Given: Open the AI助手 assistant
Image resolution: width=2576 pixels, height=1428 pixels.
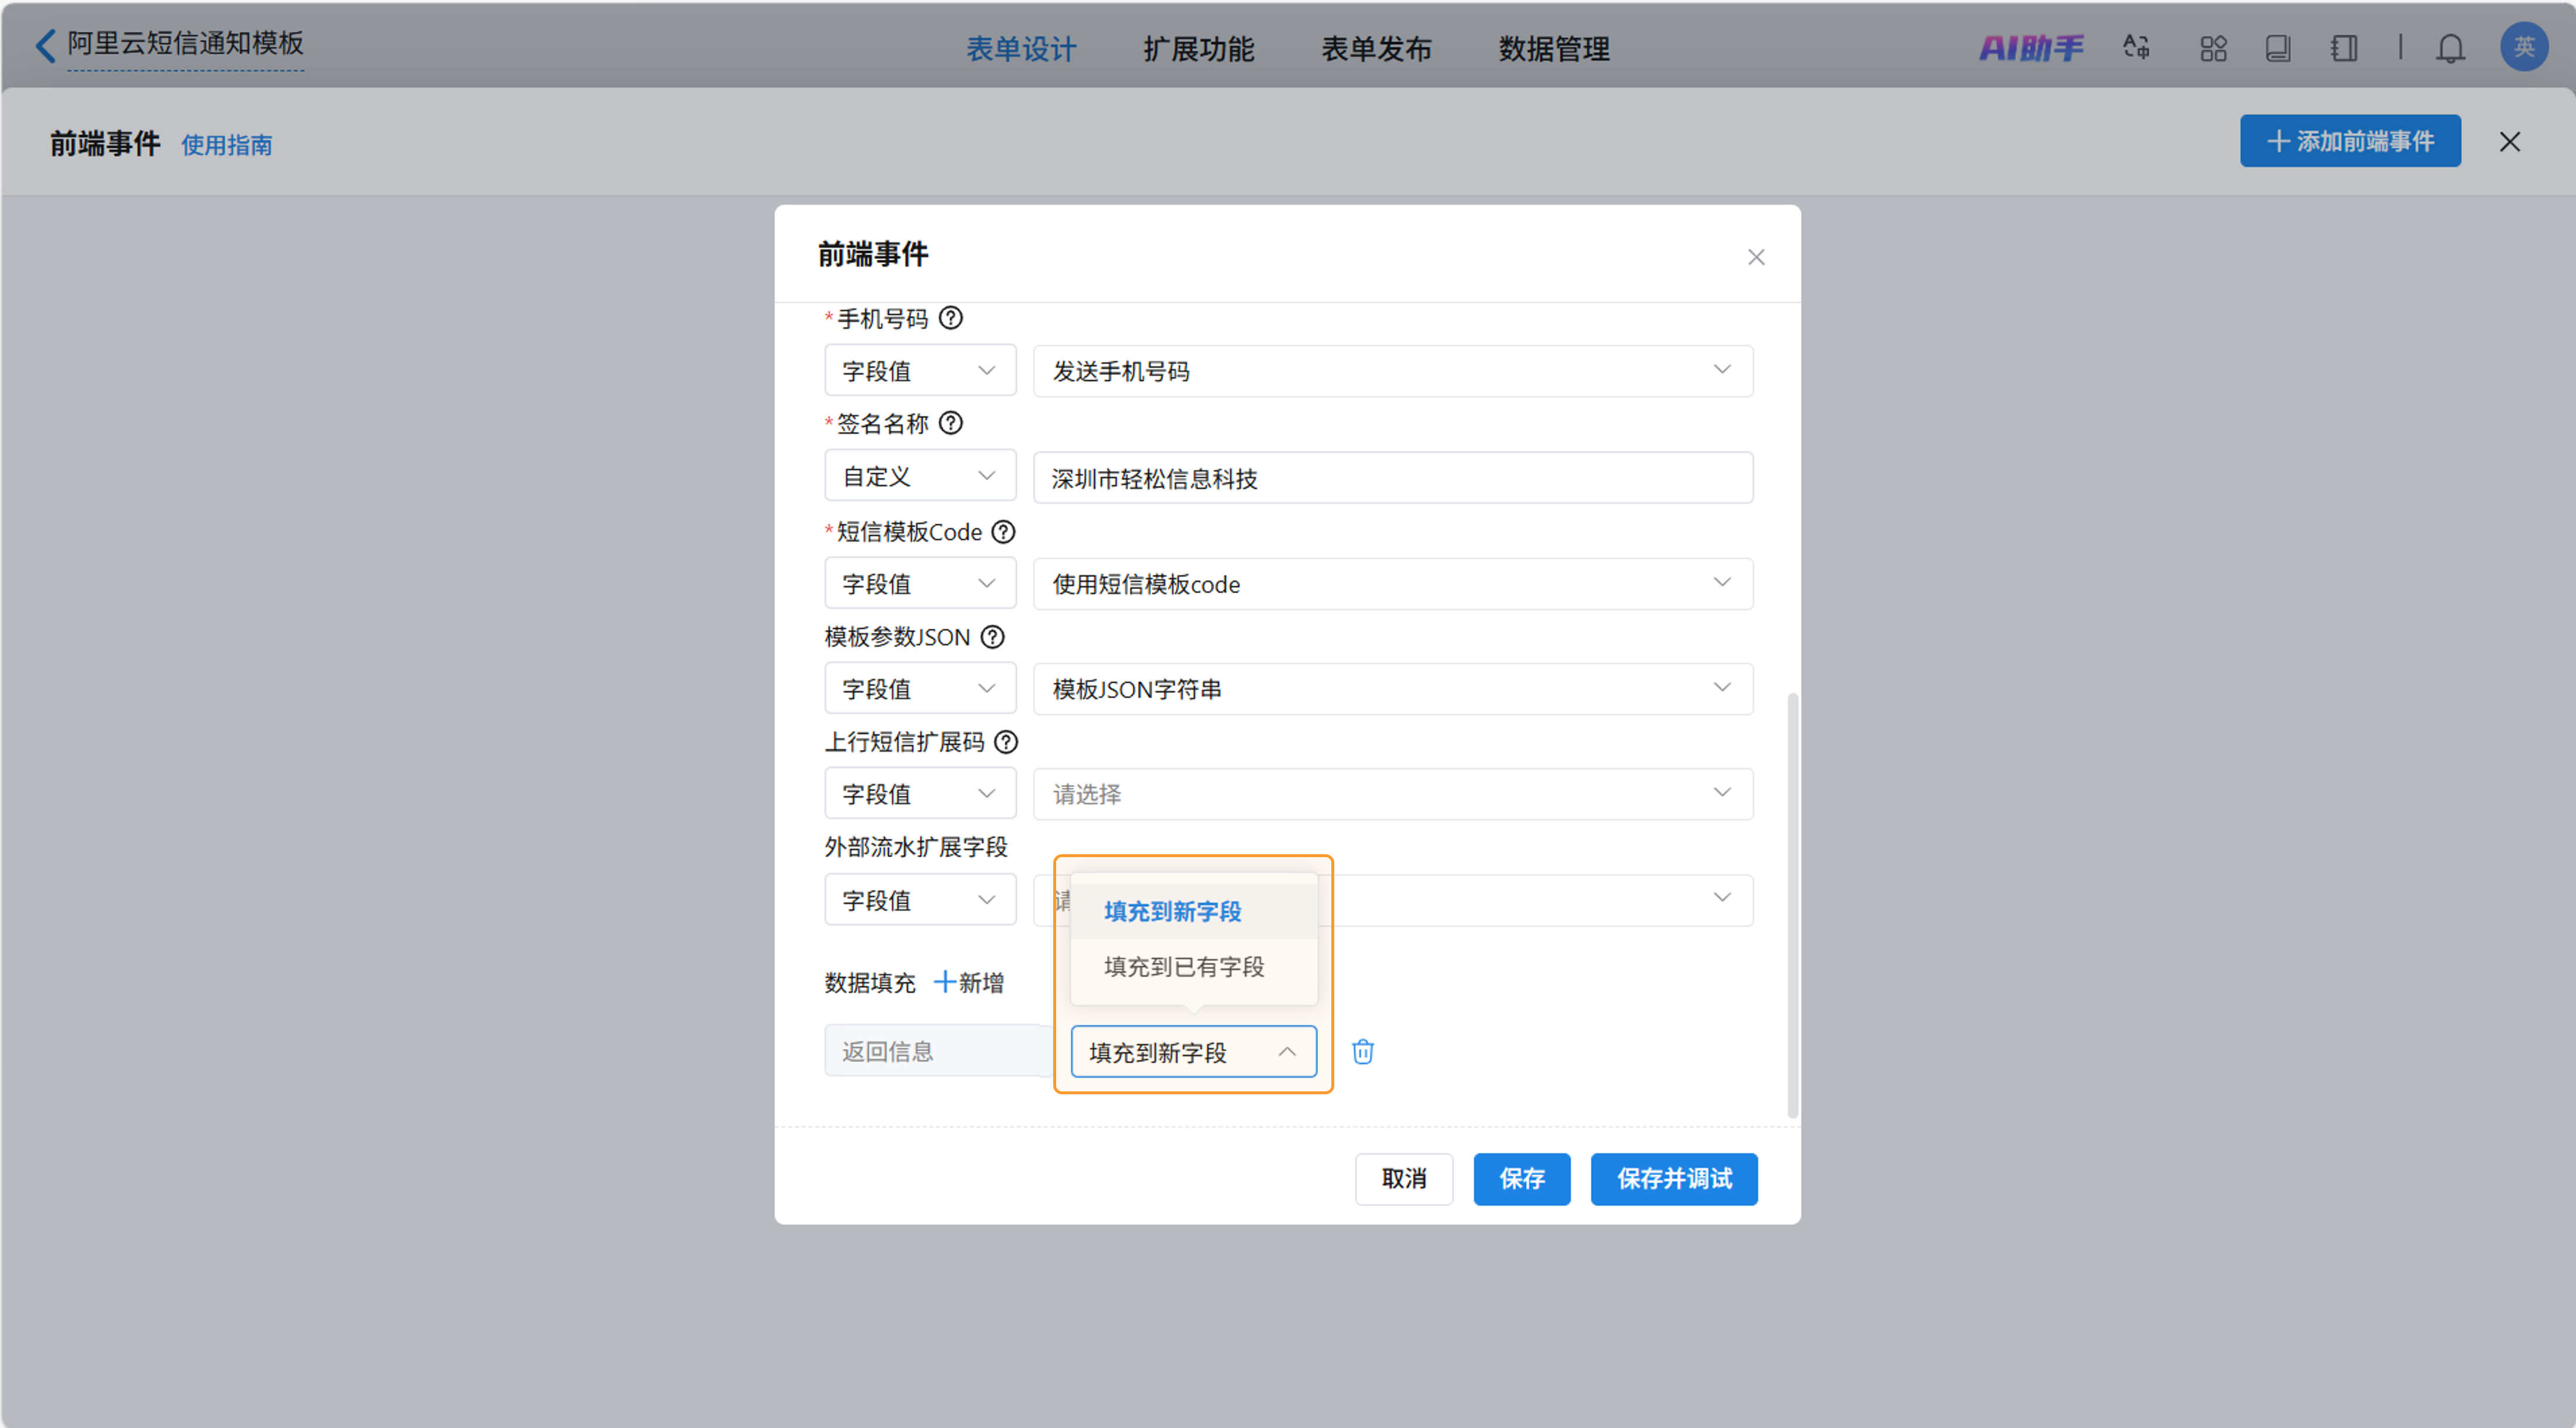Looking at the screenshot, I should tap(2032, 47).
